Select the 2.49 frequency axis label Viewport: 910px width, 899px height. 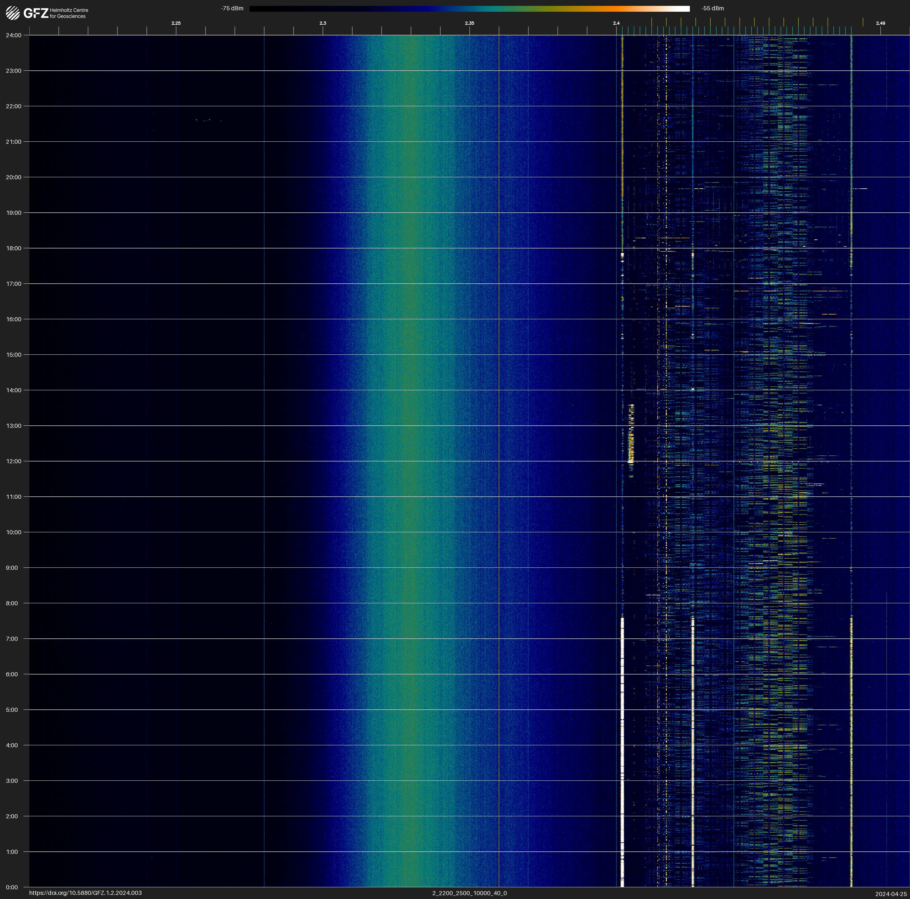880,23
